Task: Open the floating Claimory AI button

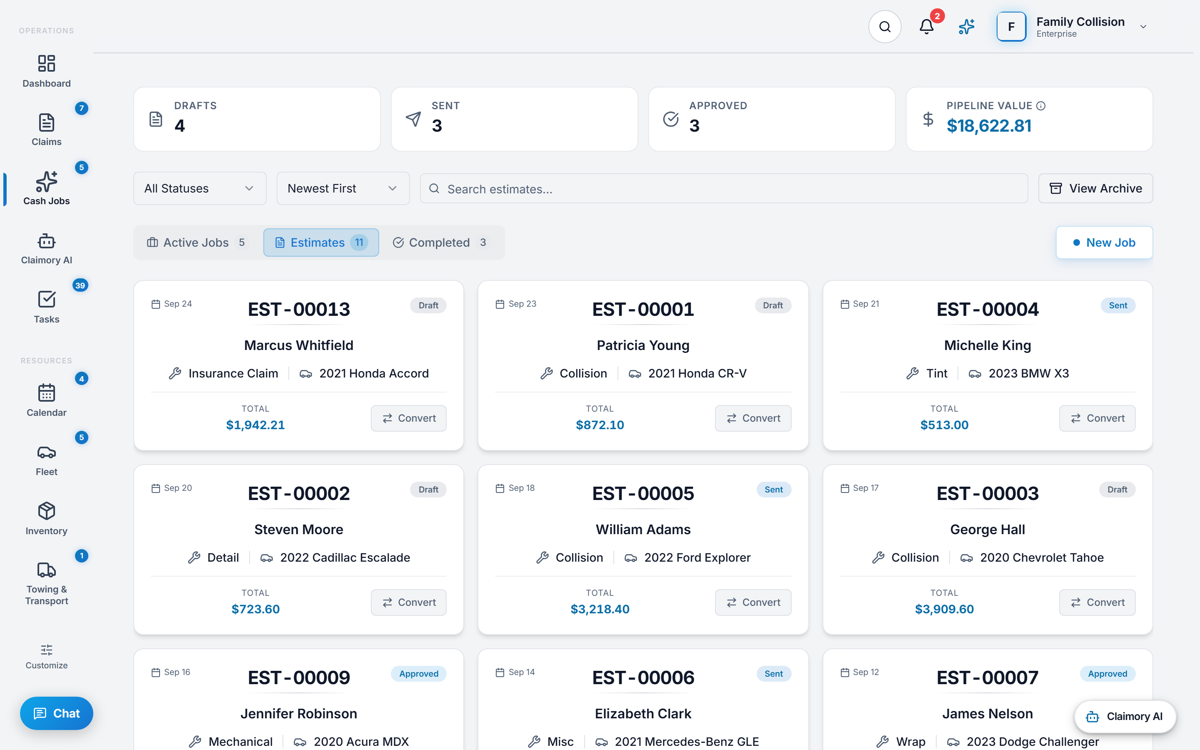Action: [1125, 716]
